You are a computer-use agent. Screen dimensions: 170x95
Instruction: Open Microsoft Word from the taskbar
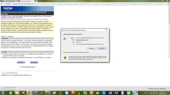coord(110,93)
